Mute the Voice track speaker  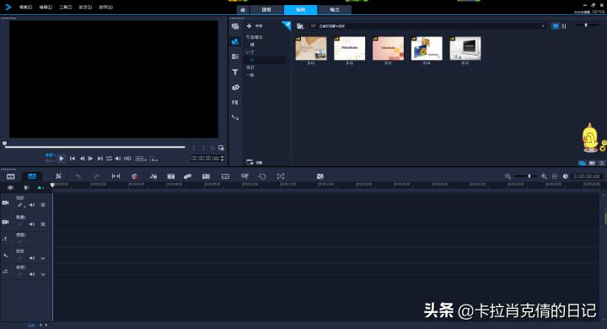click(x=32, y=257)
